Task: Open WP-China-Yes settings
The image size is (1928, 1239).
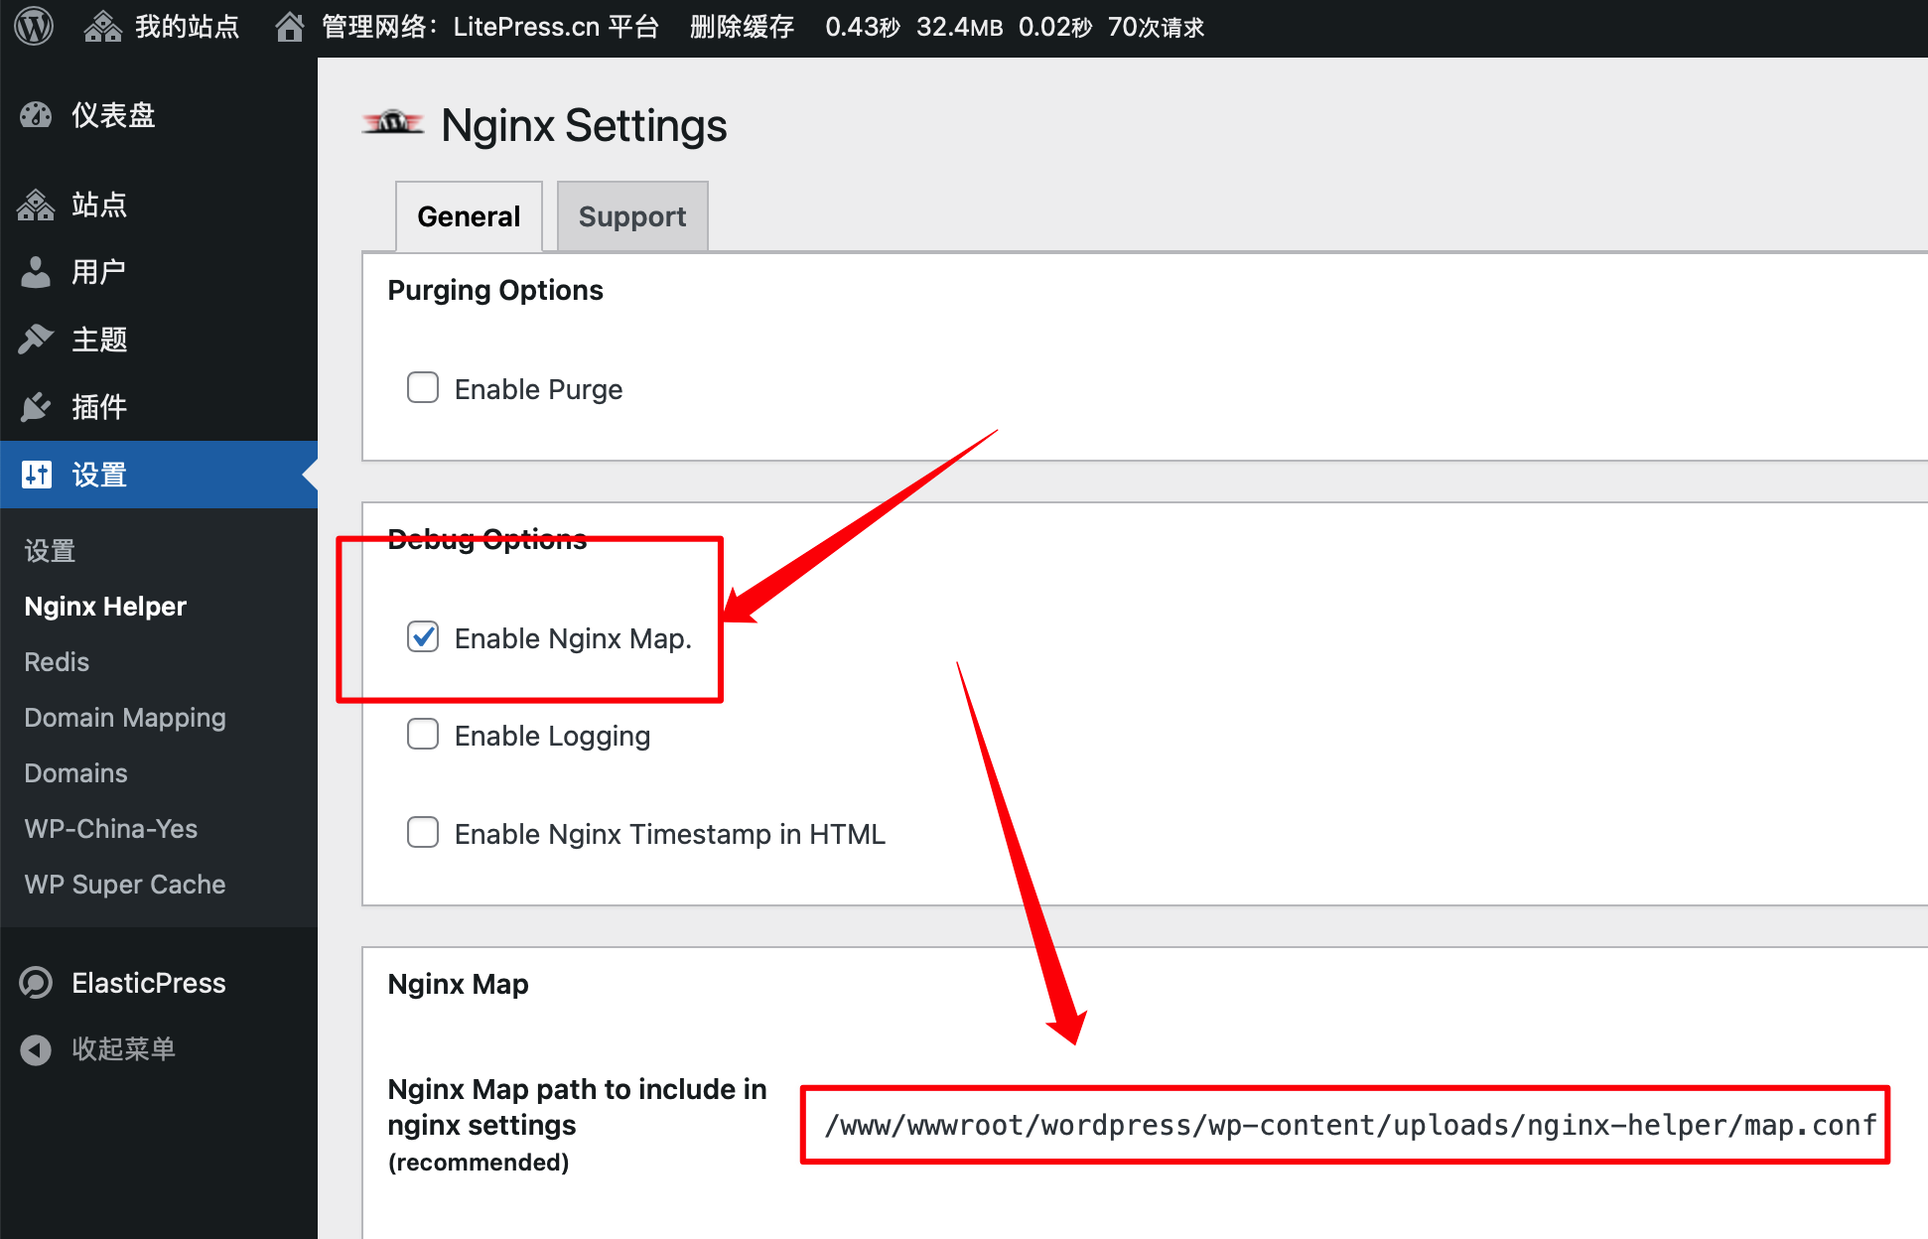Action: (111, 829)
